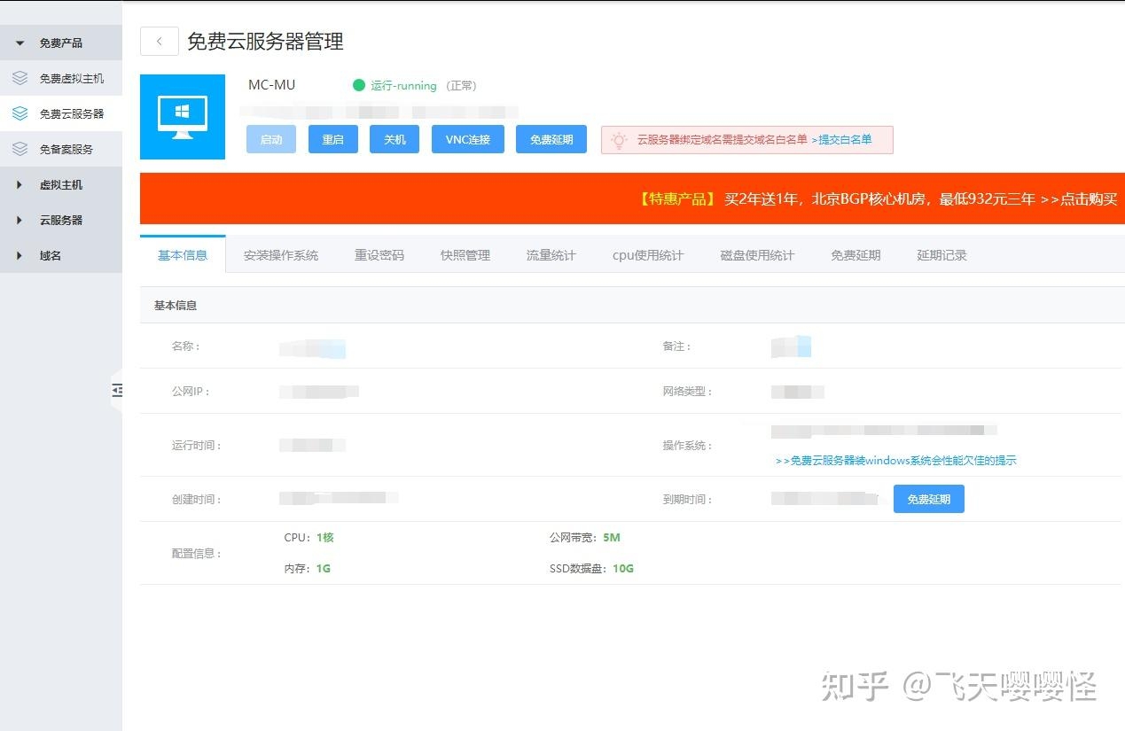Click the 免备案服务 sidebar icon
1125x731 pixels.
coord(20,149)
